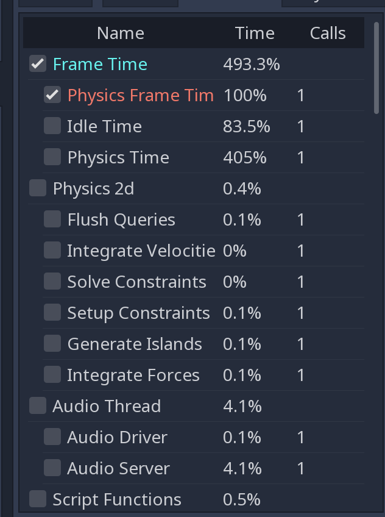Enable the Physics 2d checkbox
The width and height of the screenshot is (385, 517).
pos(37,188)
